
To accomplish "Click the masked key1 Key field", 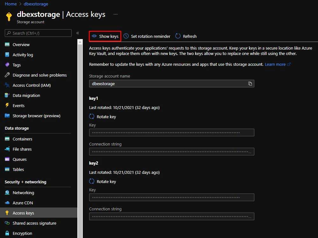I will pos(172,133).
